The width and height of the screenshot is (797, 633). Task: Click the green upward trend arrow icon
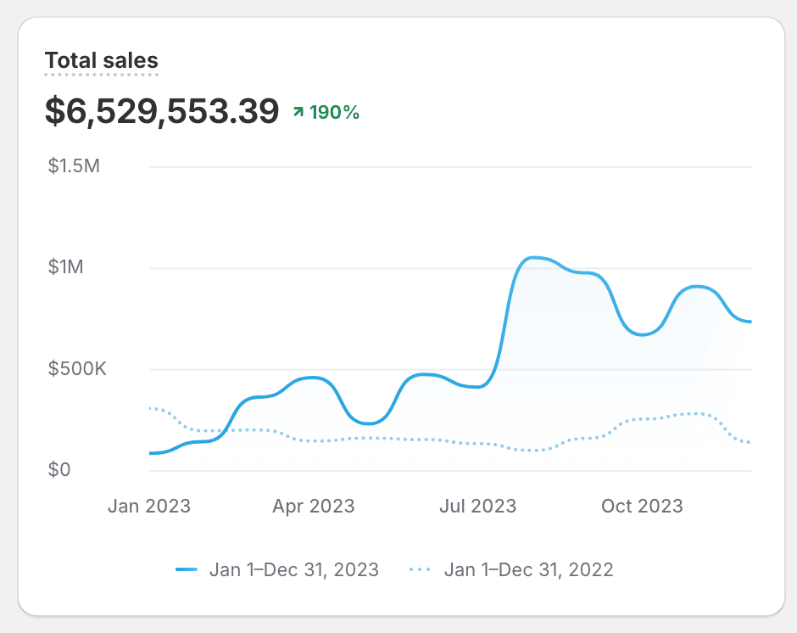point(298,112)
